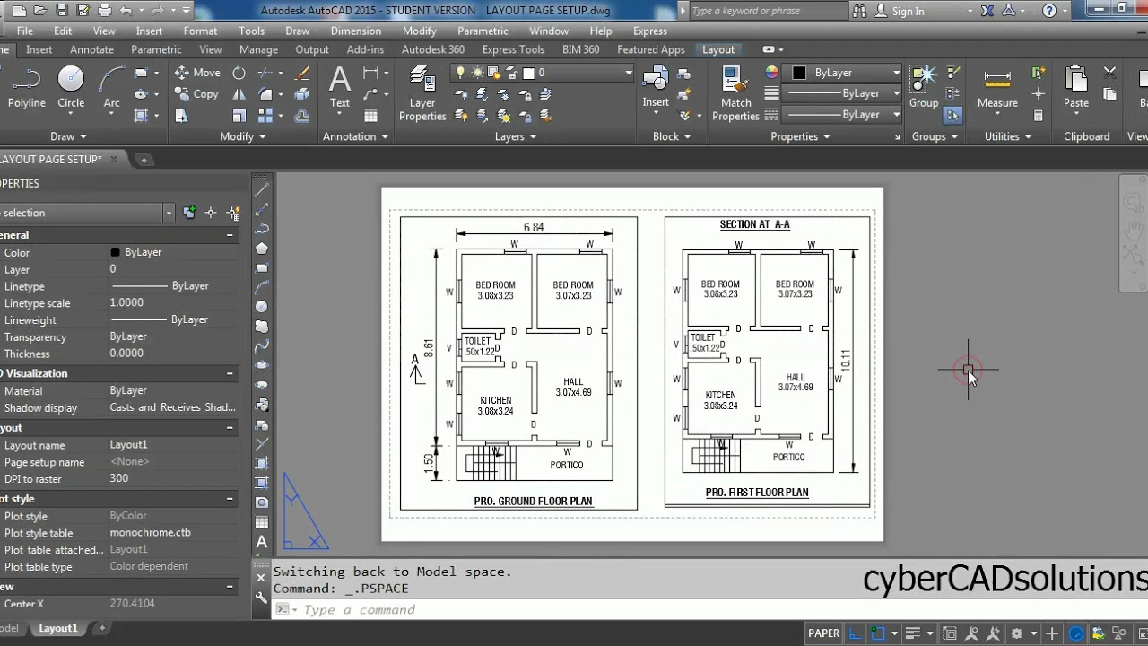Image resolution: width=1148 pixels, height=646 pixels.
Task: Click the Table icon in Annotation panel
Action: 370,116
